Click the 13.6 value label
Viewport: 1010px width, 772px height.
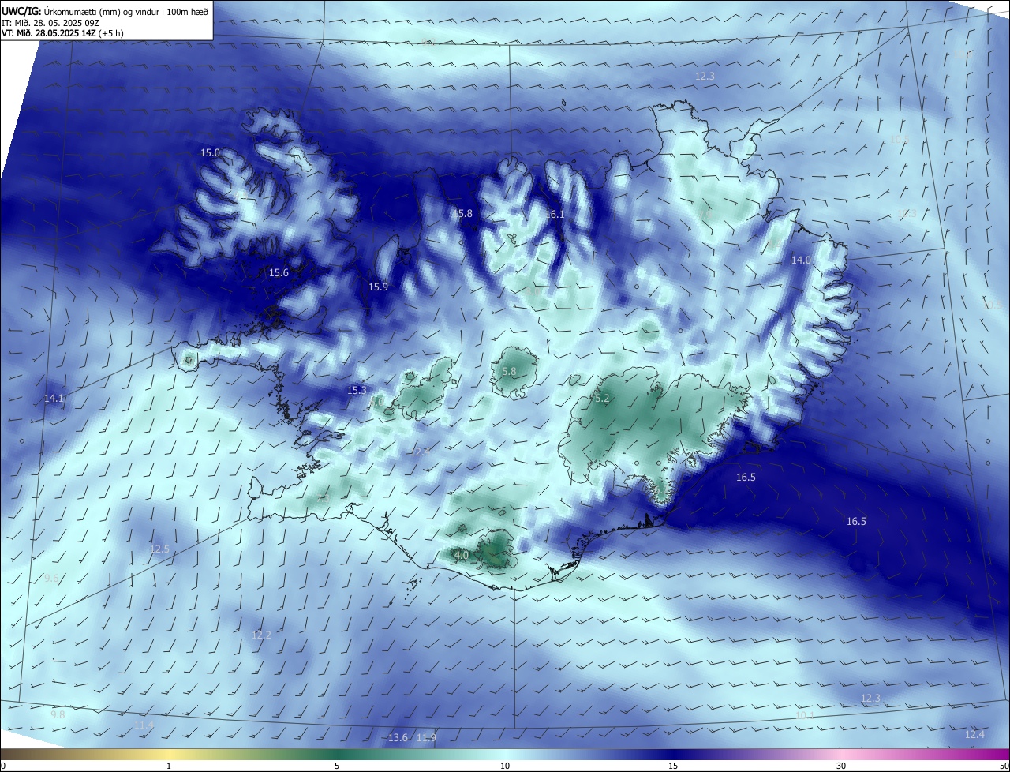click(398, 739)
